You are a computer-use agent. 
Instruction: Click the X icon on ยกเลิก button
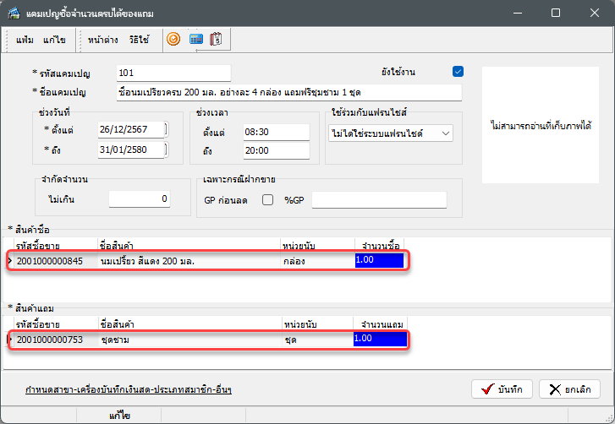point(554,389)
